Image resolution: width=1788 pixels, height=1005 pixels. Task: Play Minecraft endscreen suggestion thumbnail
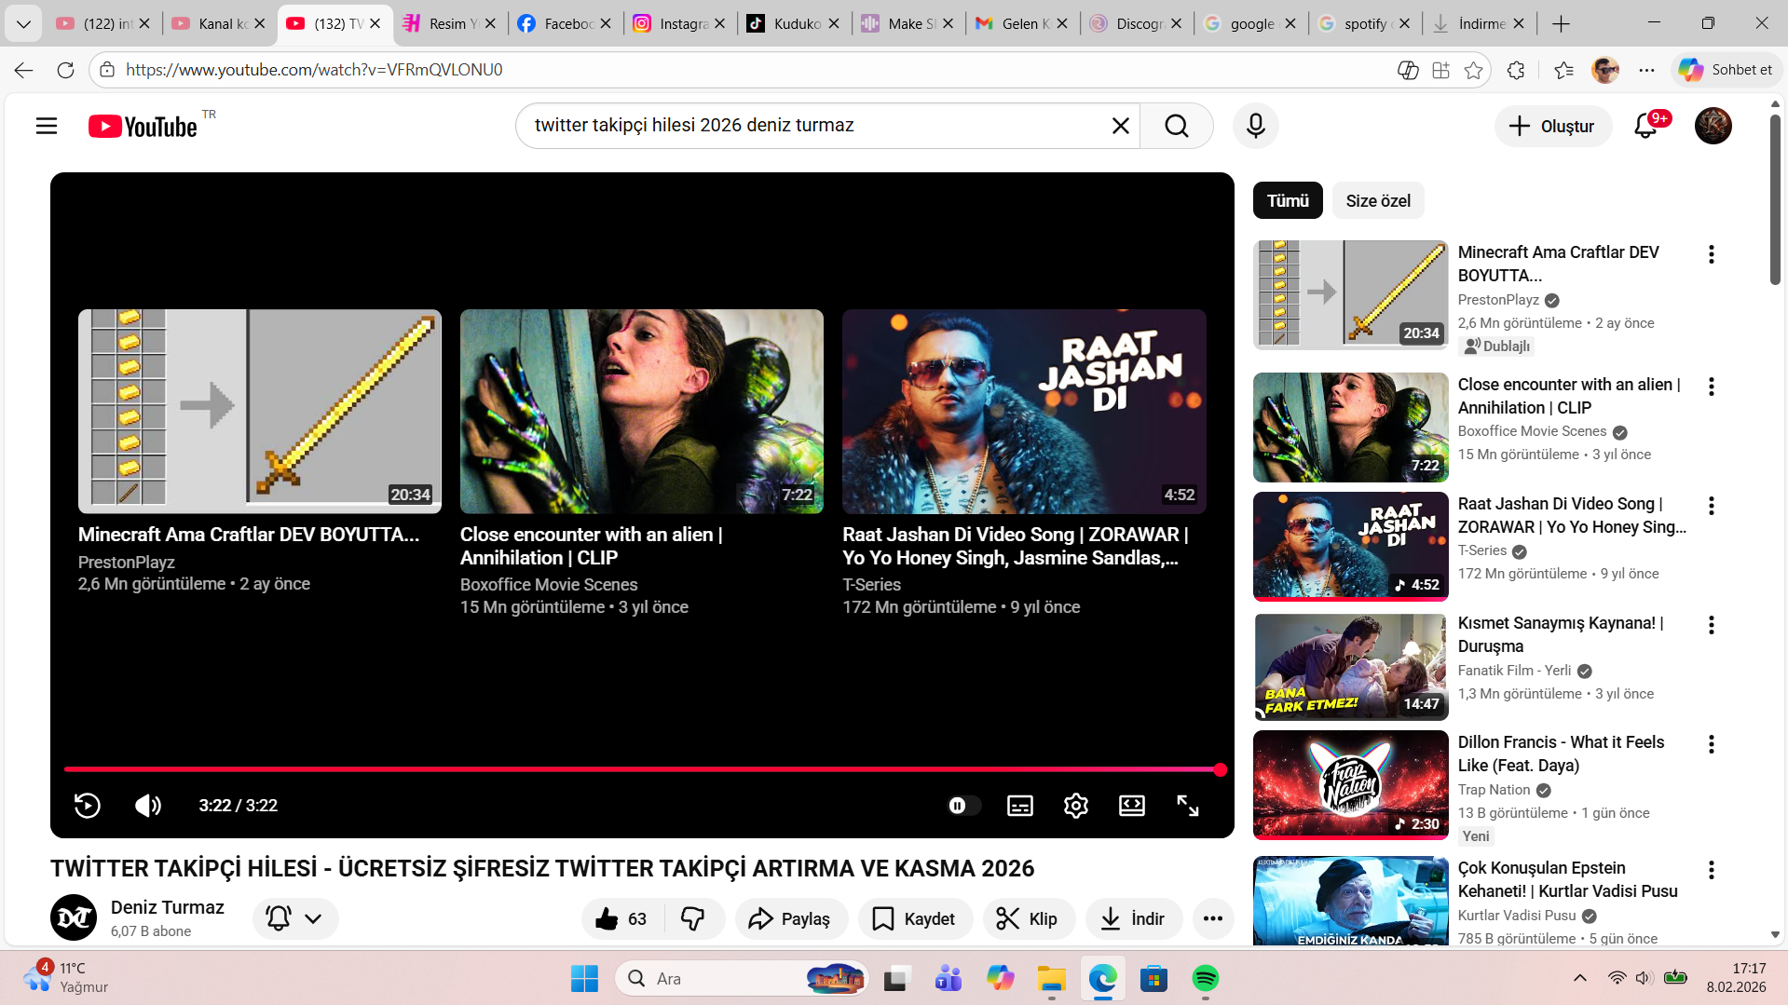point(260,411)
